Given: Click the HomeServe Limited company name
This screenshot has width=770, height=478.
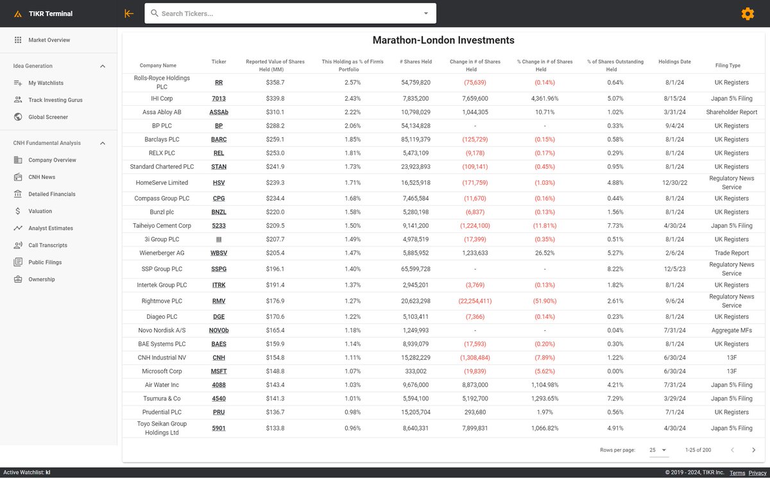Looking at the screenshot, I should tap(162, 183).
